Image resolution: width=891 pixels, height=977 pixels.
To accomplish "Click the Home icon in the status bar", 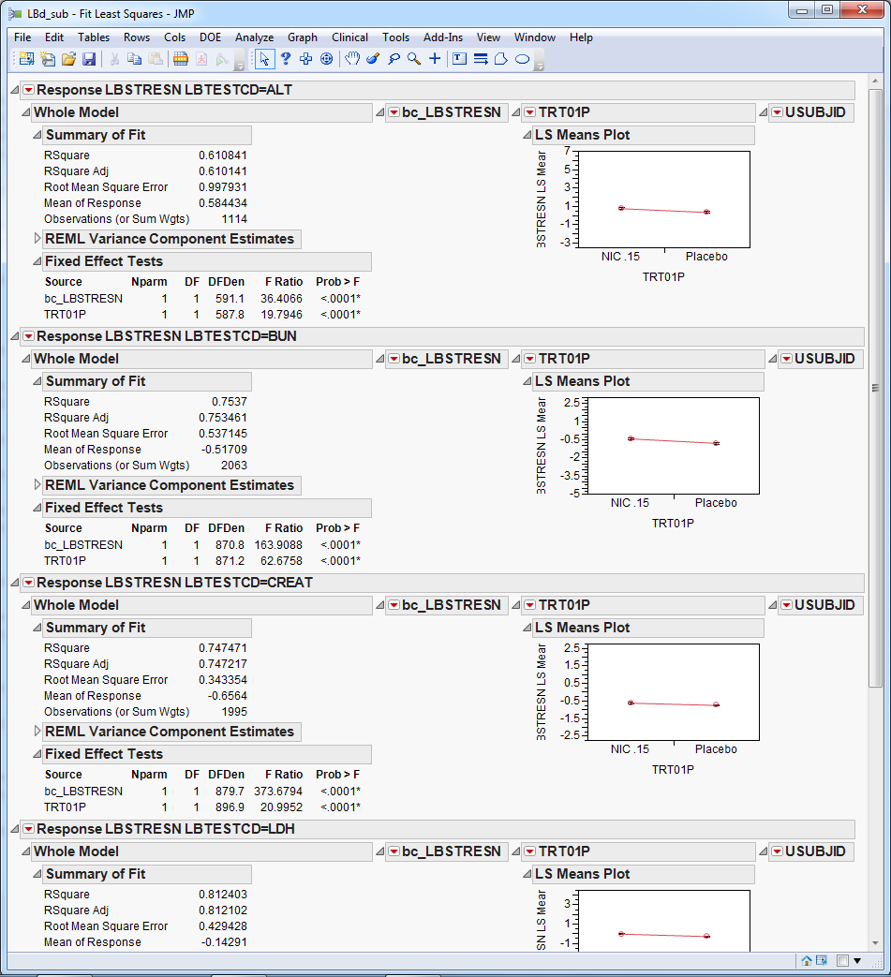I will click(806, 960).
